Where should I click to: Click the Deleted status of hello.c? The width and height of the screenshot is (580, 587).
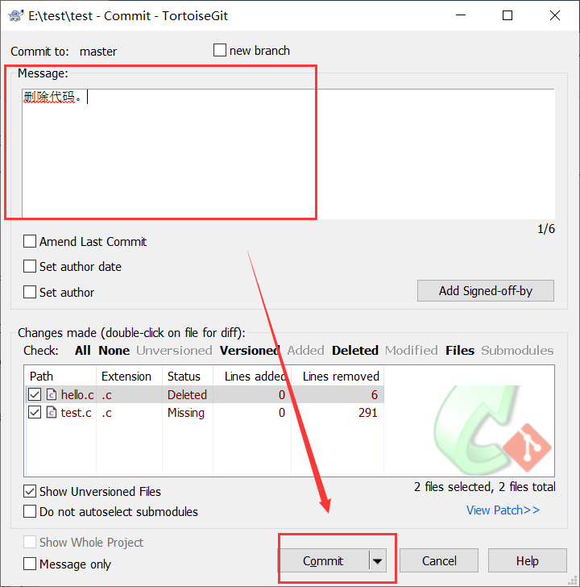point(187,394)
